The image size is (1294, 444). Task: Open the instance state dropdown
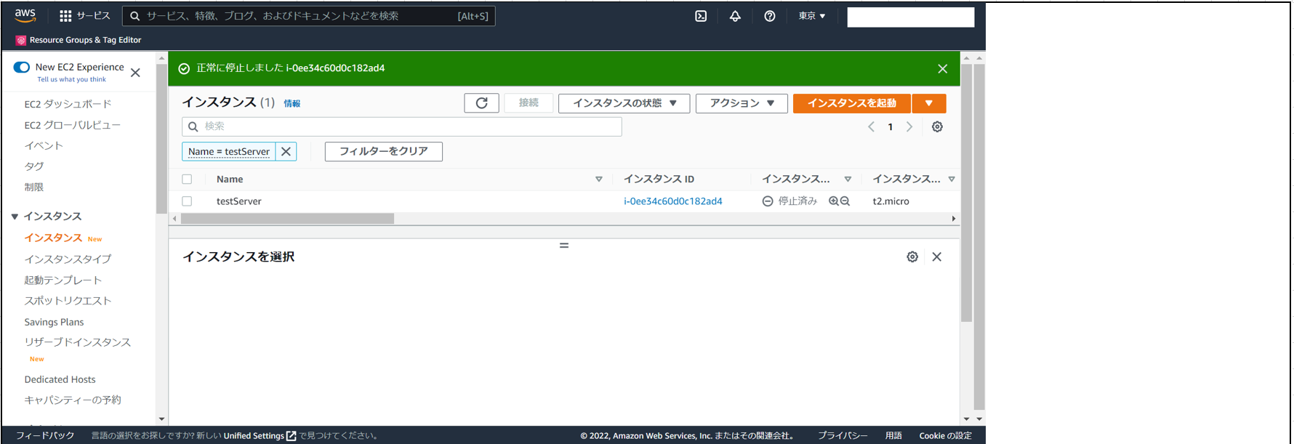tap(624, 103)
